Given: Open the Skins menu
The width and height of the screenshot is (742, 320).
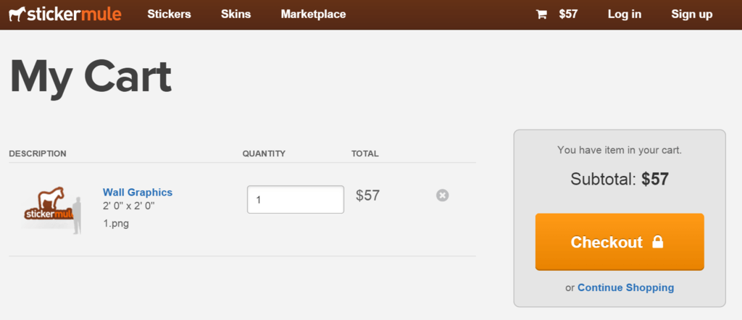Looking at the screenshot, I should click(x=235, y=14).
